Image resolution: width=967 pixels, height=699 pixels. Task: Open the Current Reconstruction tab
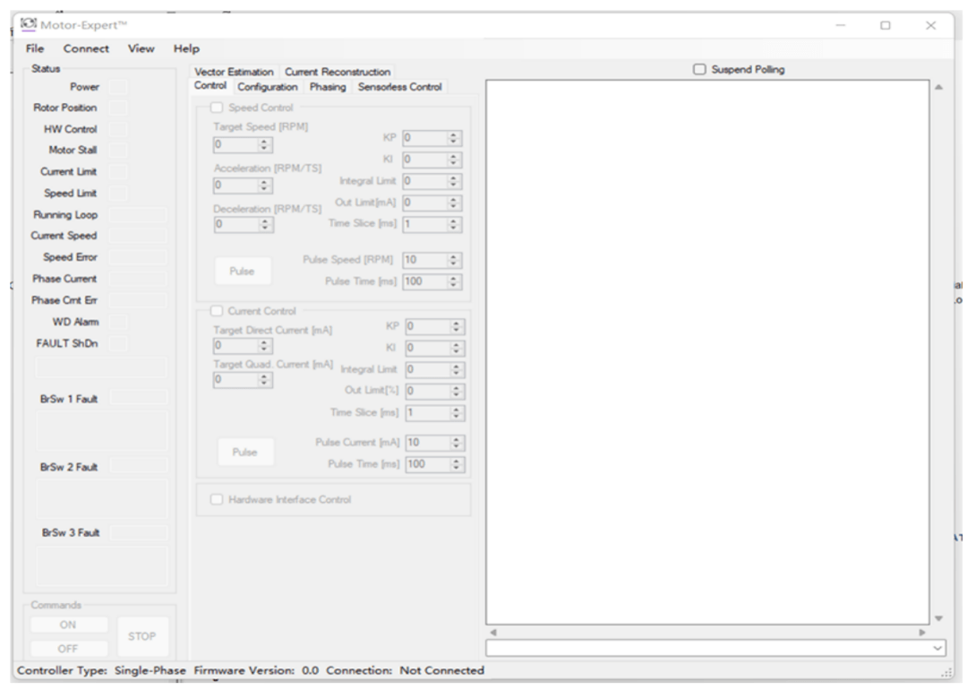point(338,72)
